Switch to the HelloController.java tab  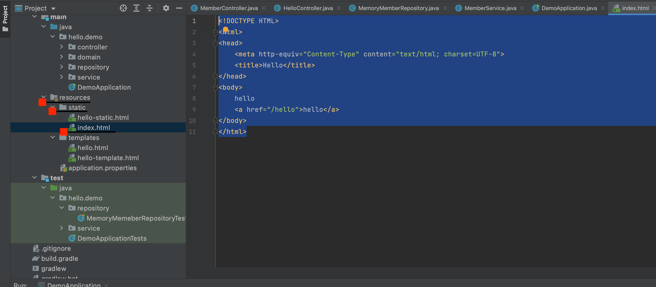308,8
